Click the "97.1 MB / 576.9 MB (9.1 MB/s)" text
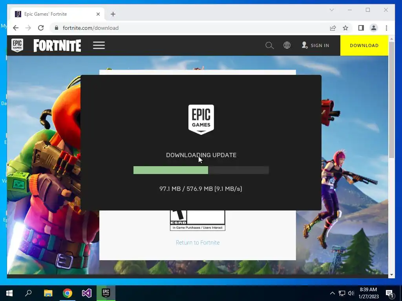Image resolution: width=402 pixels, height=301 pixels. click(x=201, y=189)
